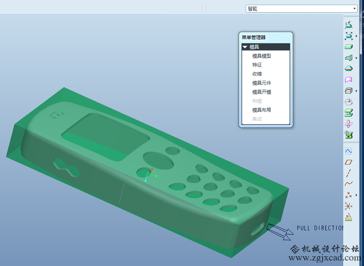
Task: Click the PULL DIRECTION label
Action: (320, 228)
